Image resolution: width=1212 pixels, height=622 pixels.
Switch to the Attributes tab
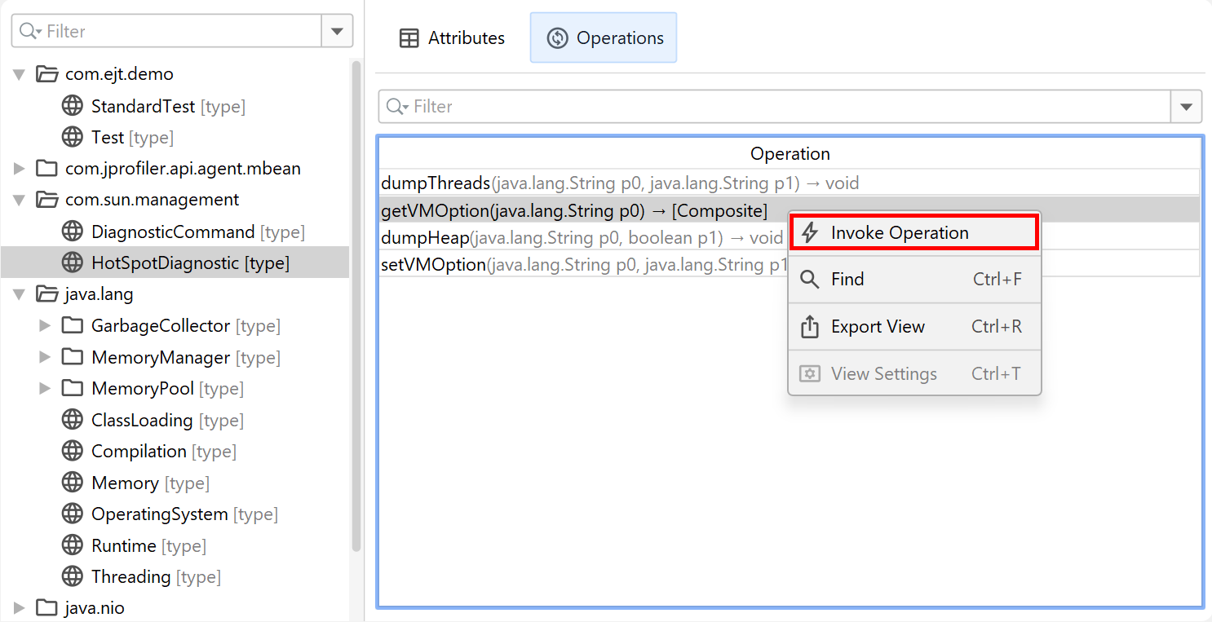click(452, 38)
